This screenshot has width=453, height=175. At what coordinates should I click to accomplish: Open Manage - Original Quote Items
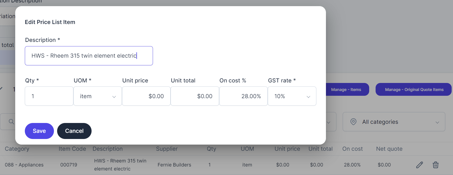(x=414, y=90)
